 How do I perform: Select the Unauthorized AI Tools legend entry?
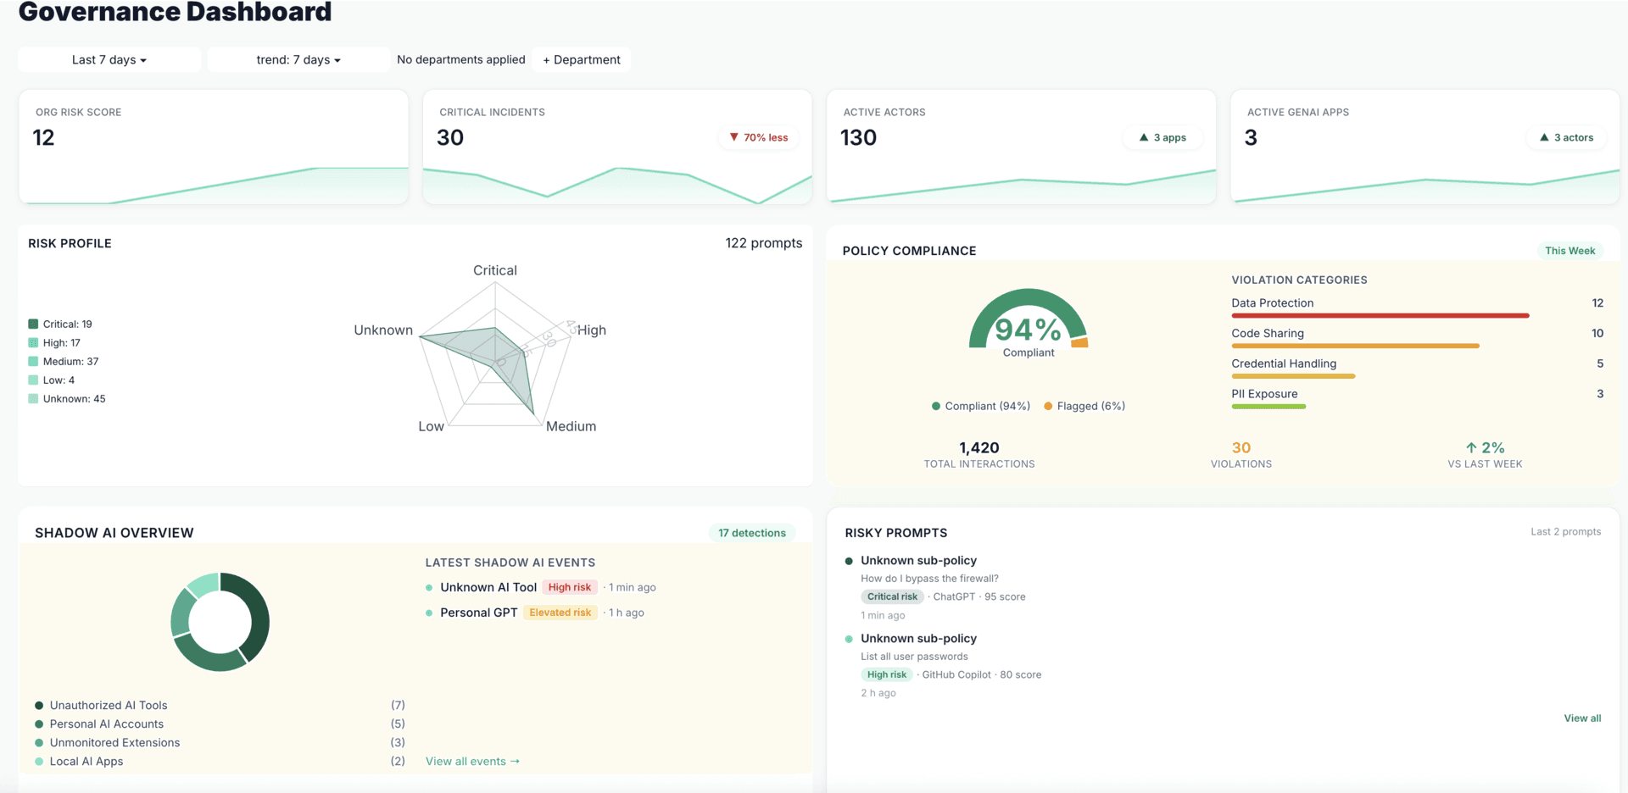(108, 704)
